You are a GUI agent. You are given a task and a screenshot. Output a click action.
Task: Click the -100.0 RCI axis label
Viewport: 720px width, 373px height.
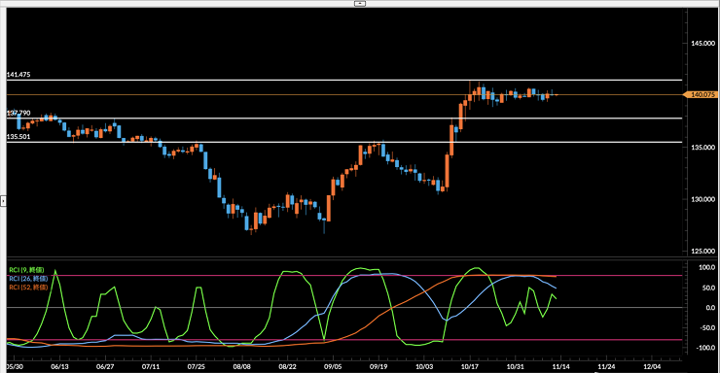coord(705,348)
